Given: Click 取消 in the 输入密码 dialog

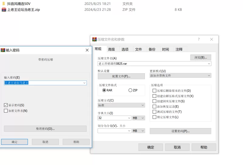Looking at the screenshot, I should 45,142.
